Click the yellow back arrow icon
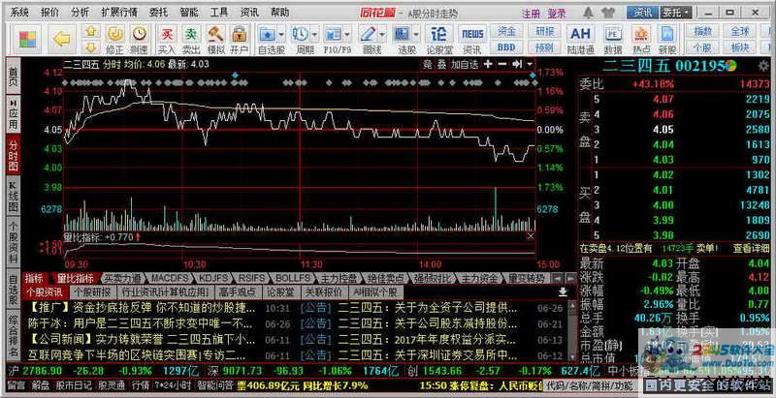Screen dimensions: 776x398 (x=61, y=39)
